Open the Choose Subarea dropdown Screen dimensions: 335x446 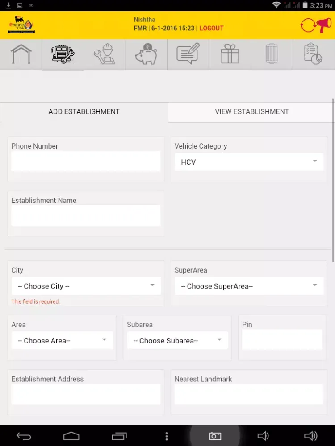177,341
